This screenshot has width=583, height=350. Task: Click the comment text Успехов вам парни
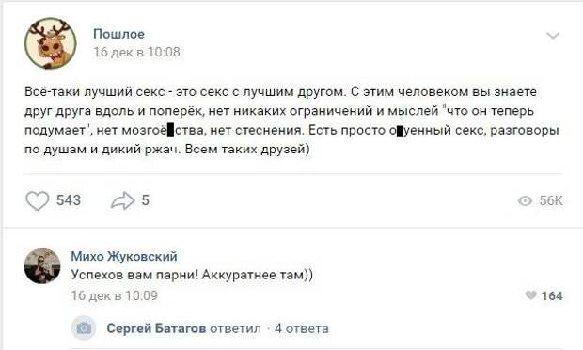click(192, 275)
